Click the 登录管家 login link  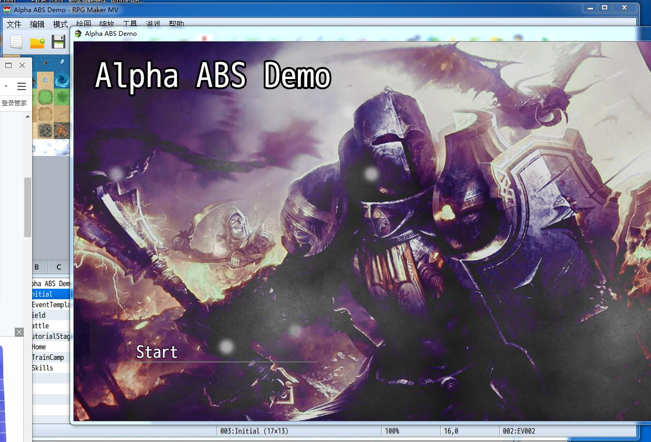click(14, 103)
